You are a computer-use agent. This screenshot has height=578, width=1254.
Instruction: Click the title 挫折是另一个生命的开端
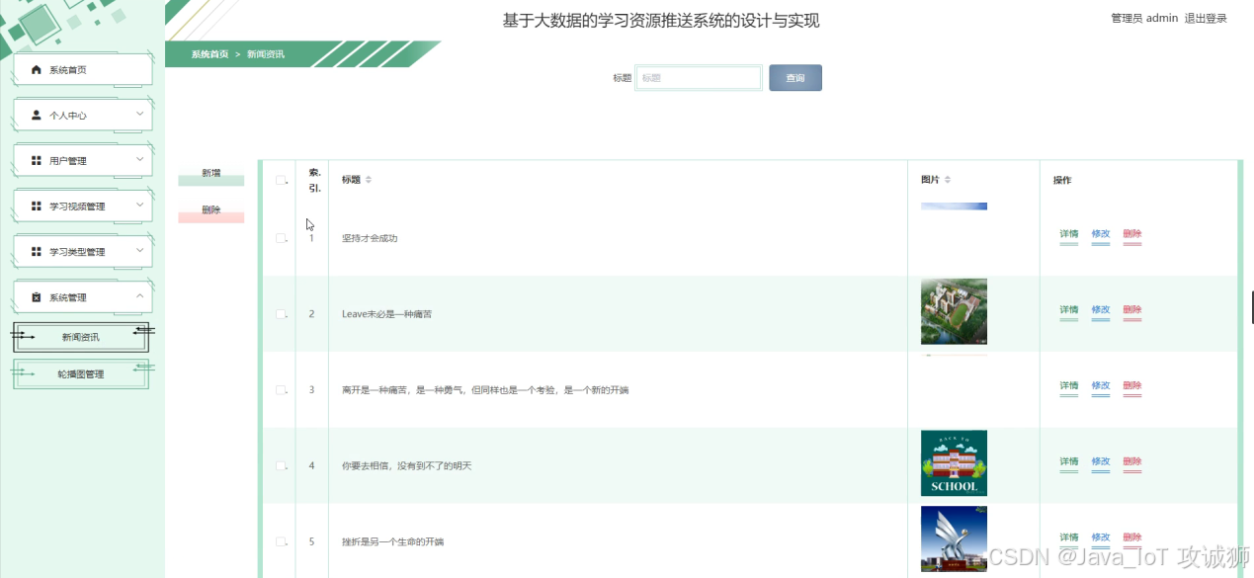pyautogui.click(x=393, y=541)
